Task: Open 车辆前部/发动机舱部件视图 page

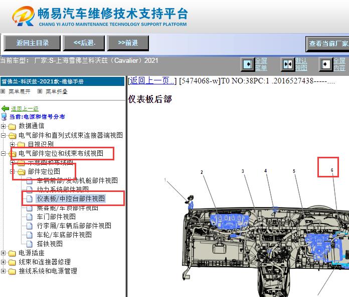Action: 77,180
